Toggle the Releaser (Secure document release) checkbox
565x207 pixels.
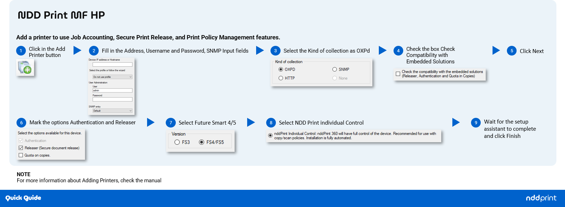(x=21, y=148)
